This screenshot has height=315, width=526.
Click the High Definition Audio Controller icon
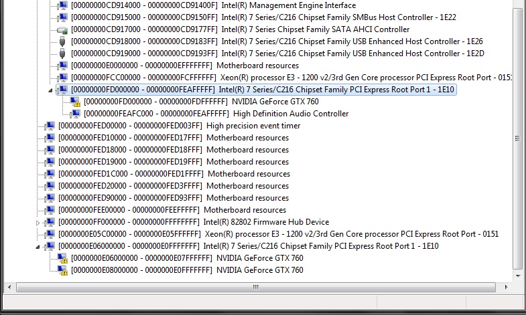(x=75, y=114)
